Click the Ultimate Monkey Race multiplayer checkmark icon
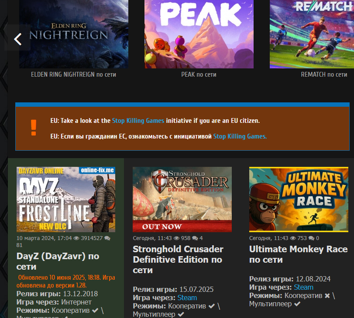This screenshot has width=354, height=318. point(297,304)
